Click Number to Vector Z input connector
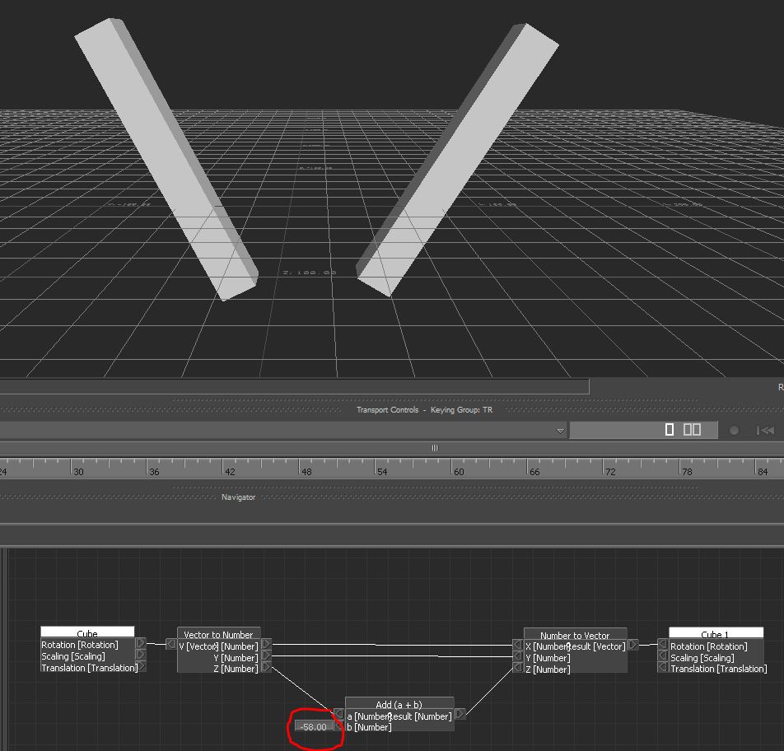The image size is (784, 751). [518, 668]
